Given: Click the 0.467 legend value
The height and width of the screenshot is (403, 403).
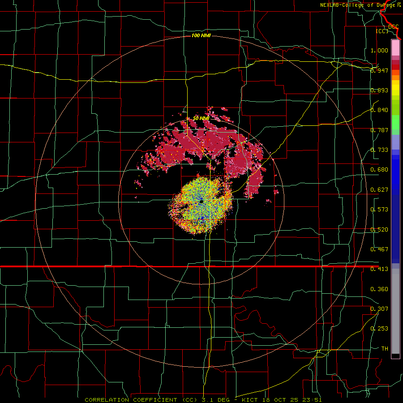Looking at the screenshot, I should coord(379,249).
